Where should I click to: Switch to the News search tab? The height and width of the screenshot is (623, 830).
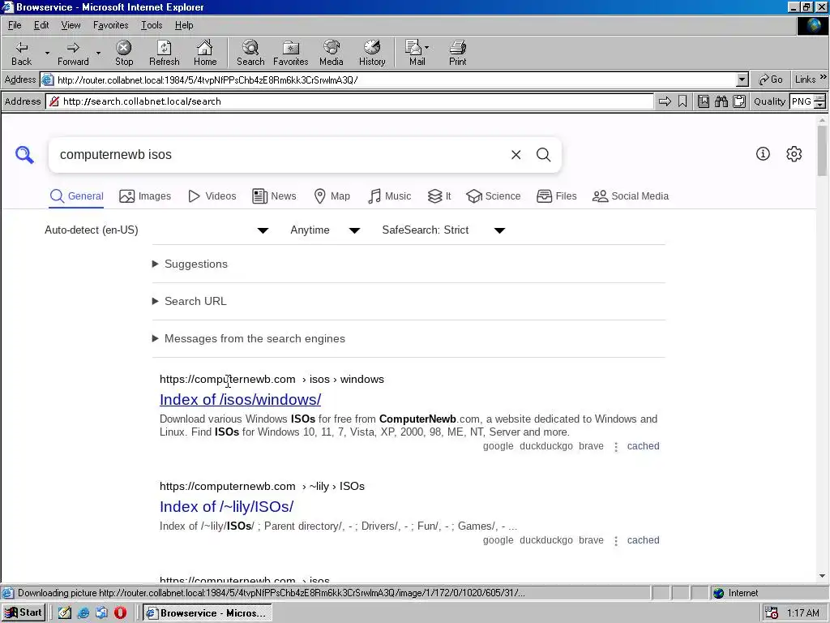(x=274, y=196)
